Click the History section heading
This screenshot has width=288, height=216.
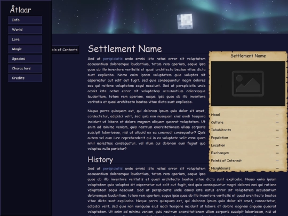(x=100, y=159)
